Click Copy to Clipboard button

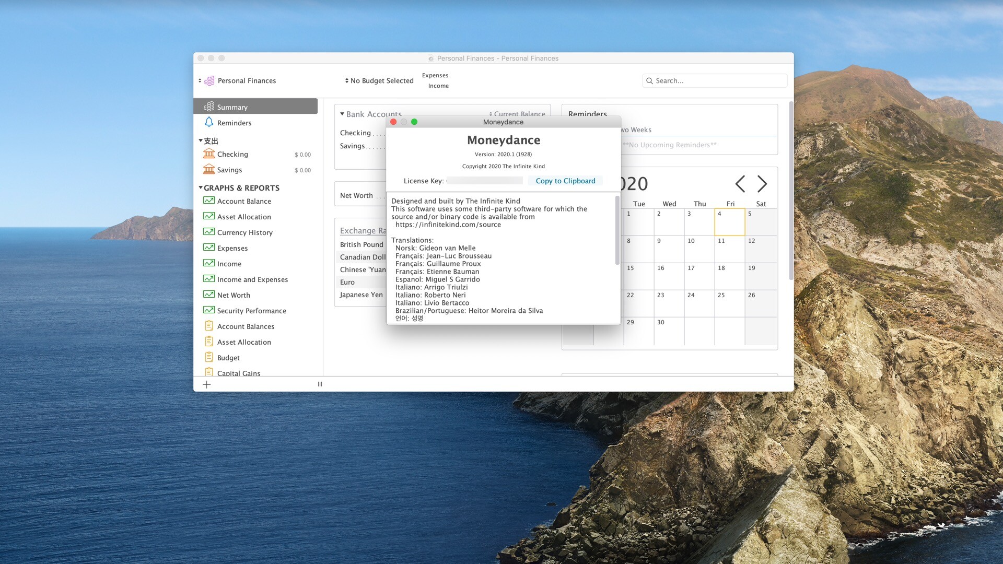click(x=565, y=181)
